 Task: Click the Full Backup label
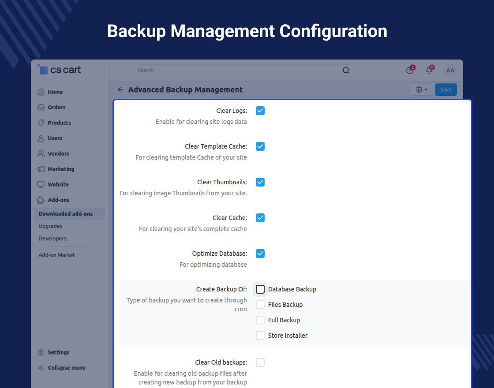[284, 320]
